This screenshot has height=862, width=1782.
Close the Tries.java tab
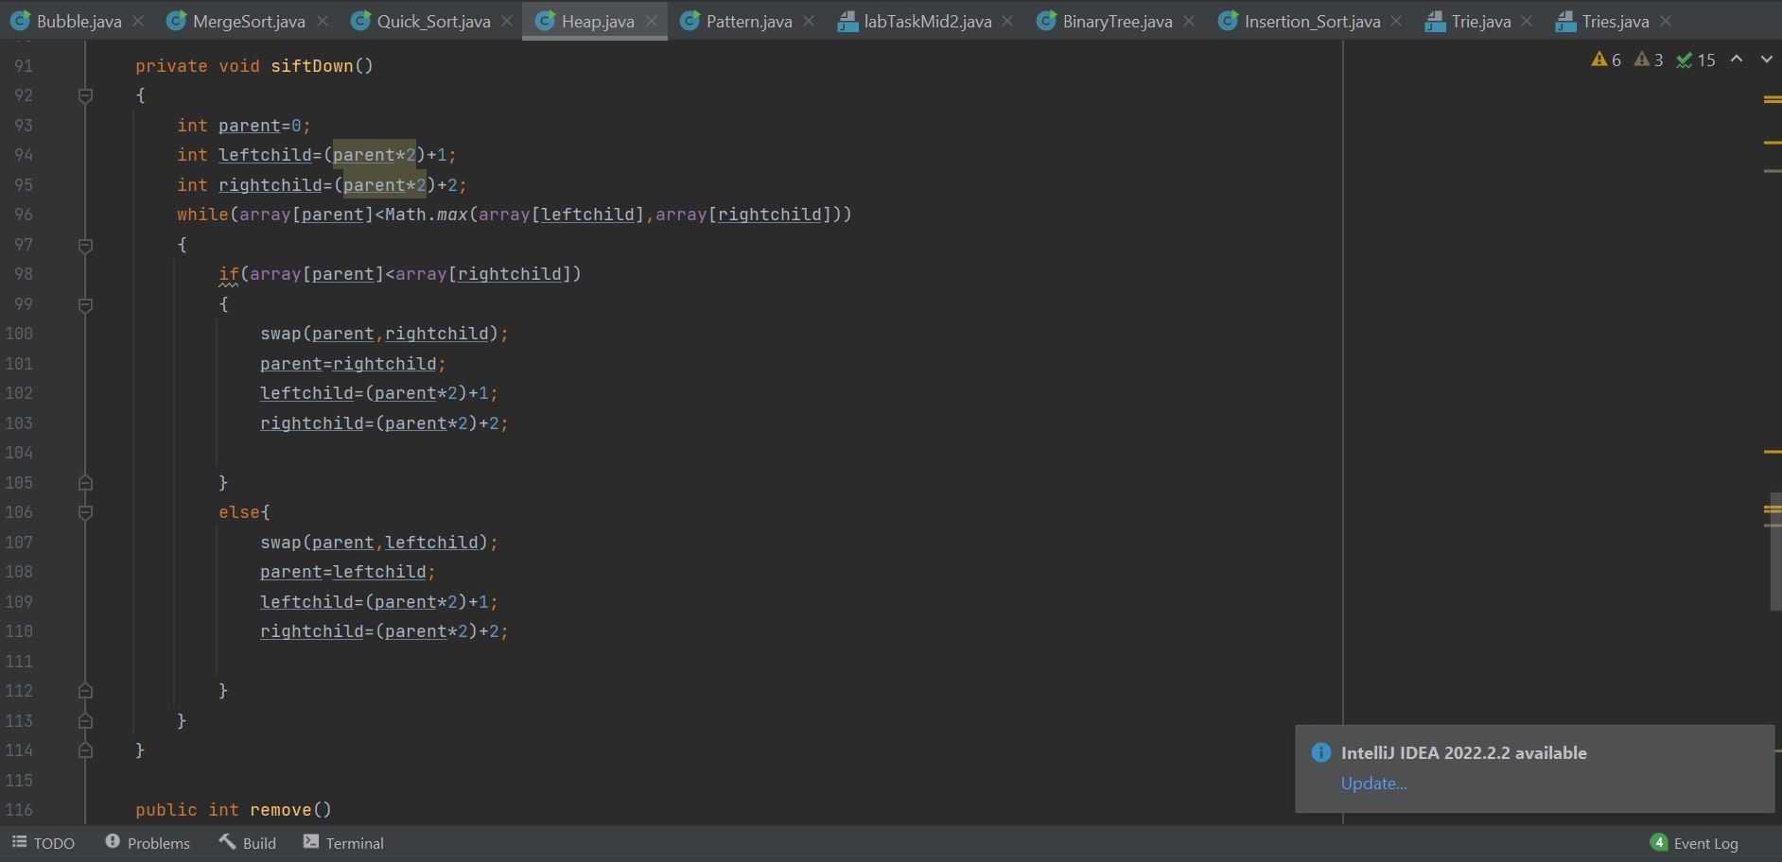(1665, 20)
